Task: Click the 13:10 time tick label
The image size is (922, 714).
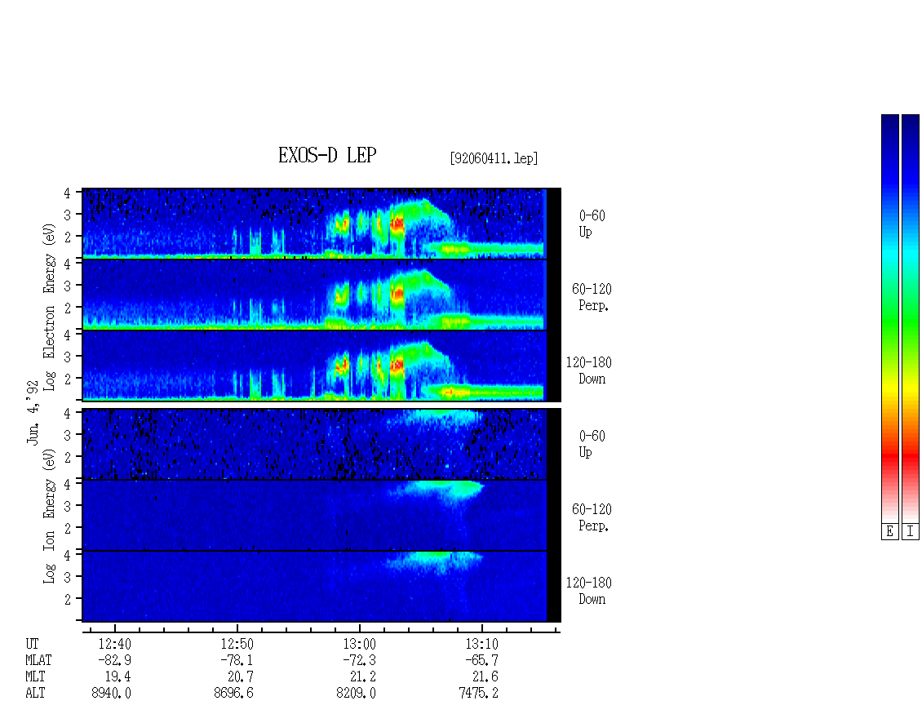Action: click(x=481, y=645)
